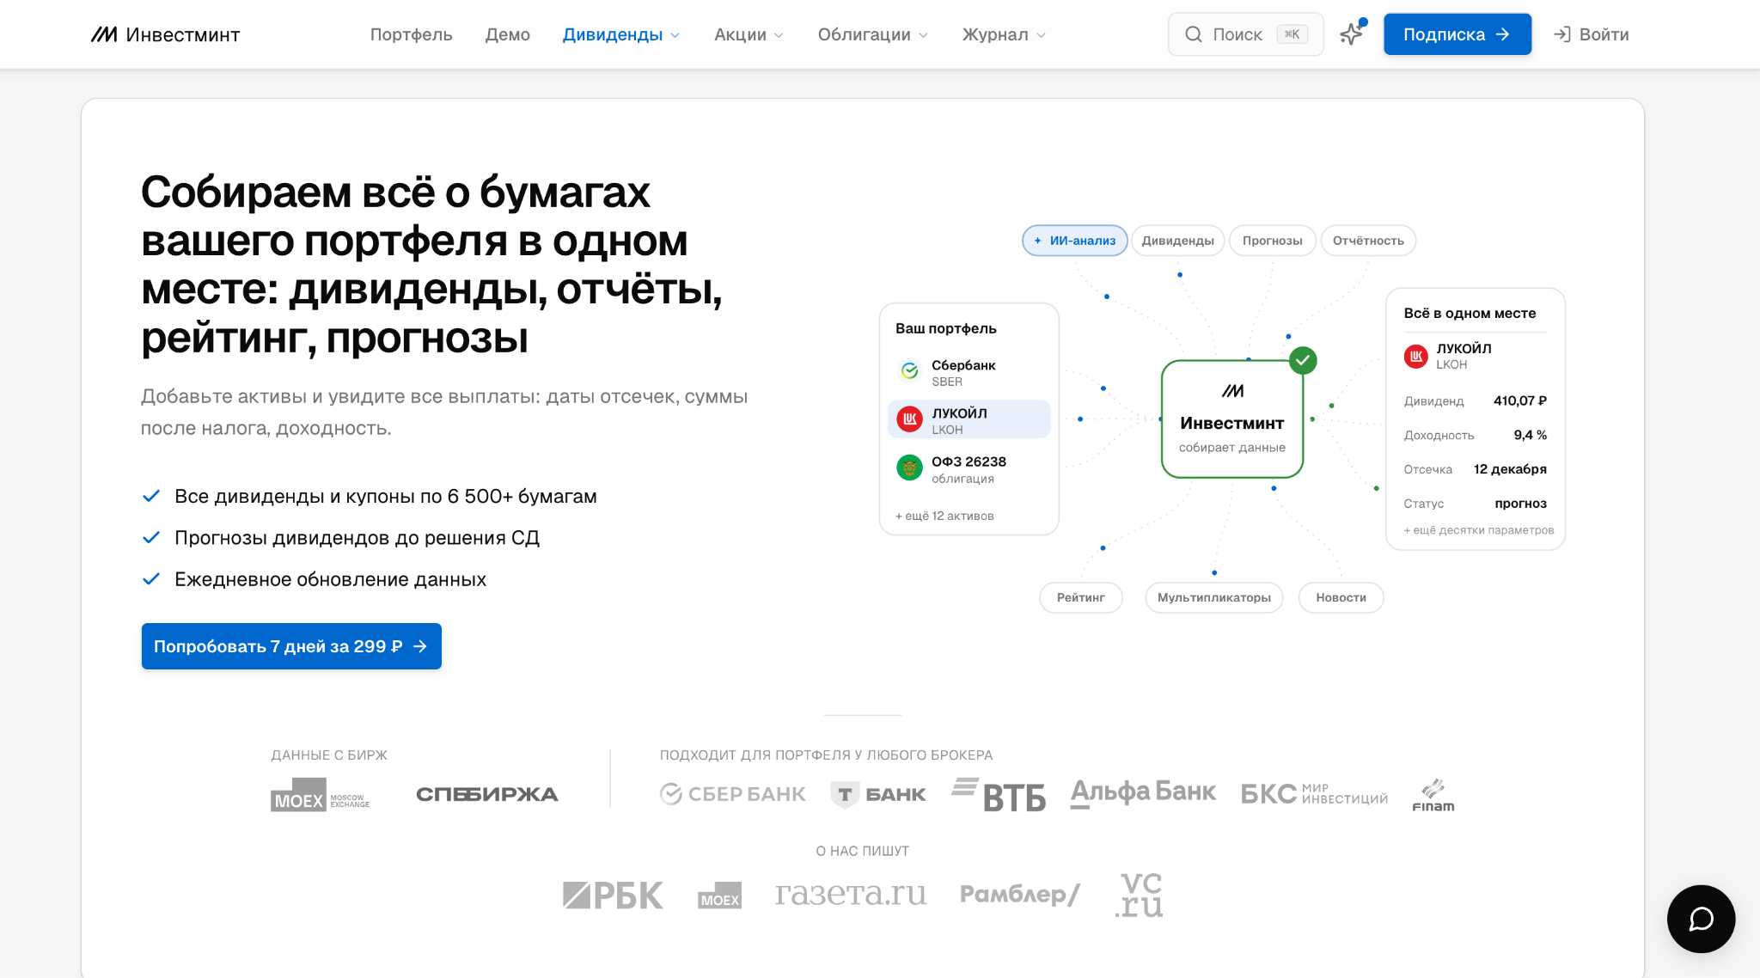Click the dividend value 410,07 ₽
The image size is (1760, 978).
click(x=1519, y=400)
